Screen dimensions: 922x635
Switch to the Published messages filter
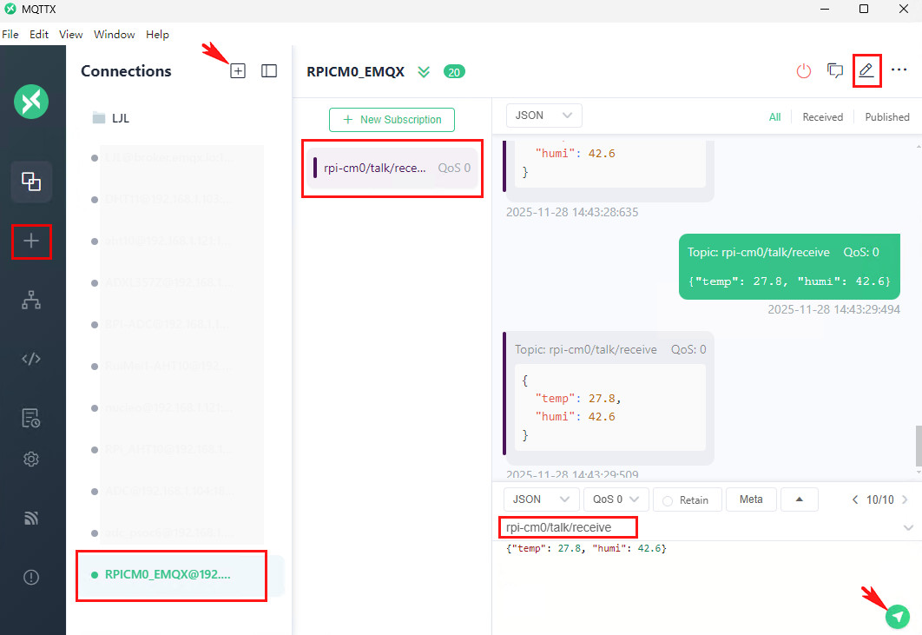(x=886, y=117)
